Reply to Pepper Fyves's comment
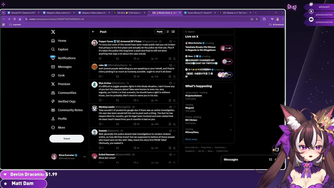This screenshot has width=334, height=188. pyautogui.click(x=100, y=58)
